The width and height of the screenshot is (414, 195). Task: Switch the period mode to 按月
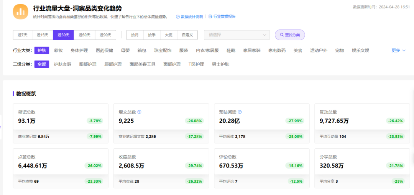[x=135, y=35]
